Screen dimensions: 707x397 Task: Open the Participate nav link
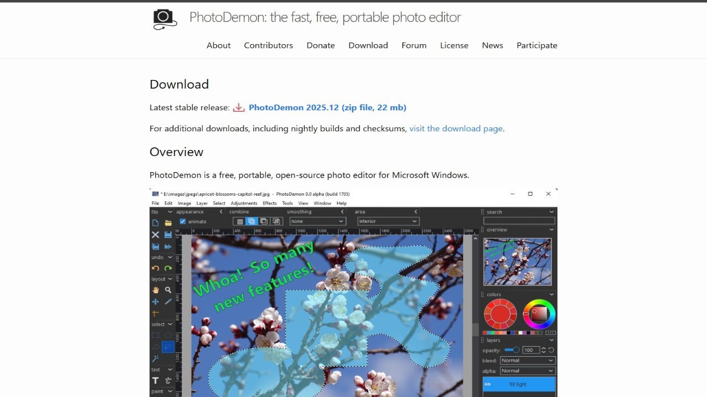(537, 45)
